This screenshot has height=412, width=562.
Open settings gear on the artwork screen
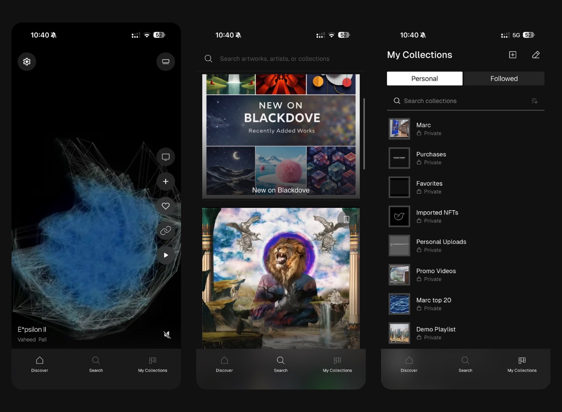[x=27, y=61]
